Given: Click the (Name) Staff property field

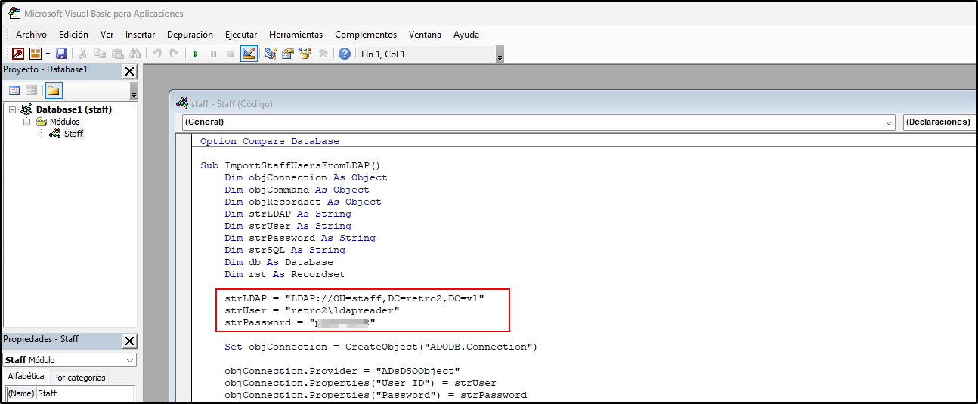Looking at the screenshot, I should click(85, 393).
